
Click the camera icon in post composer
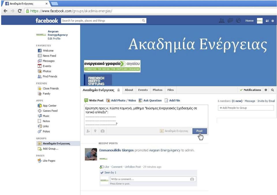tap(102, 131)
